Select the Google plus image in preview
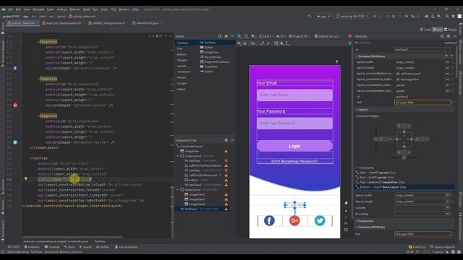463x260 pixels. [x=294, y=220]
